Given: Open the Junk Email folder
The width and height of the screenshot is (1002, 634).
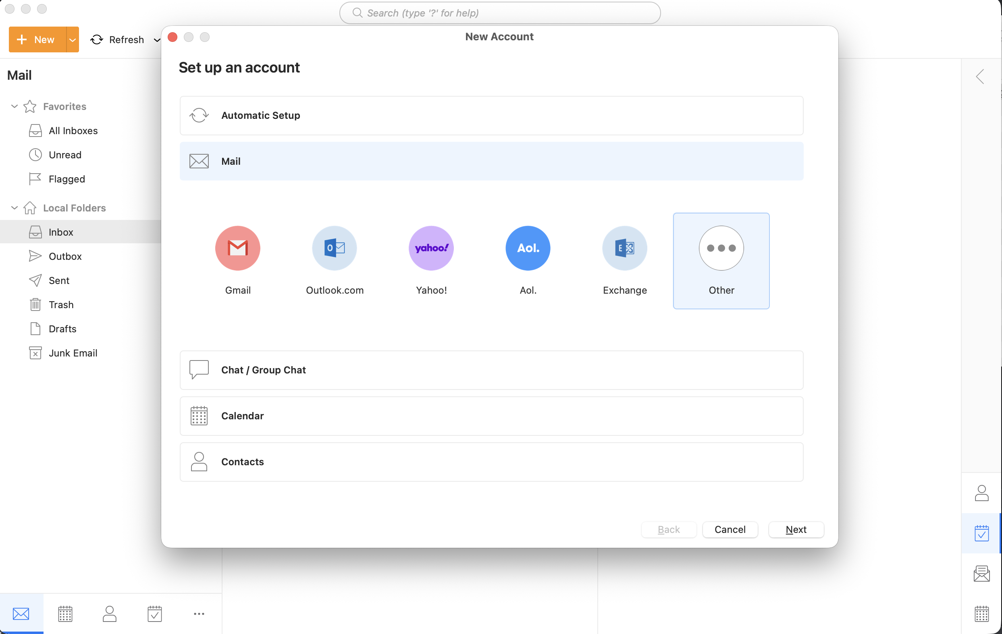Looking at the screenshot, I should pos(73,352).
